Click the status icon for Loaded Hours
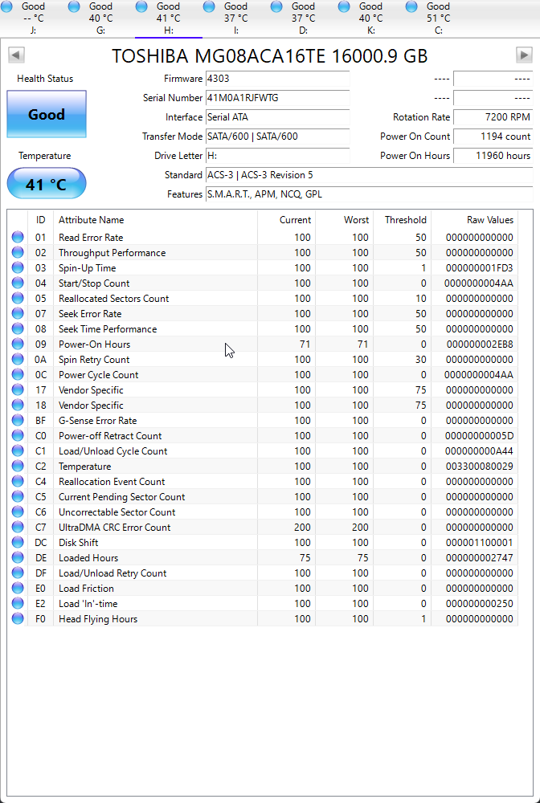 (x=18, y=558)
